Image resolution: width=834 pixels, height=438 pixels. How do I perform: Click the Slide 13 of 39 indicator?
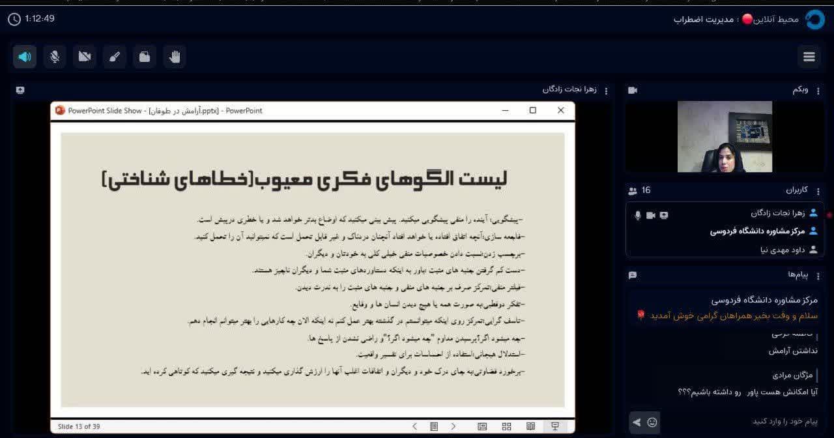click(x=79, y=426)
